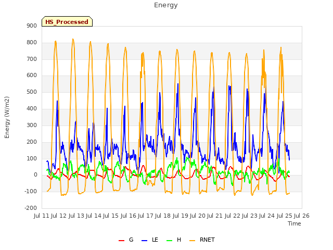333x250 pixels.
Task: Click the Jul 12 x-axis tick label
Action: tap(59, 216)
